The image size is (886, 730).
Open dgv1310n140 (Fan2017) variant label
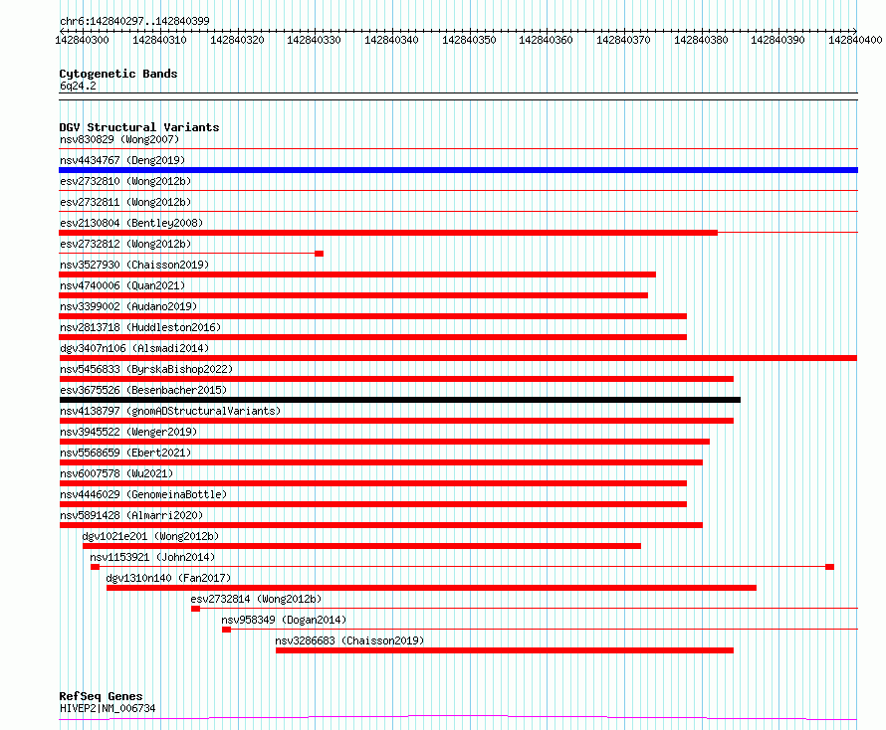(x=168, y=578)
